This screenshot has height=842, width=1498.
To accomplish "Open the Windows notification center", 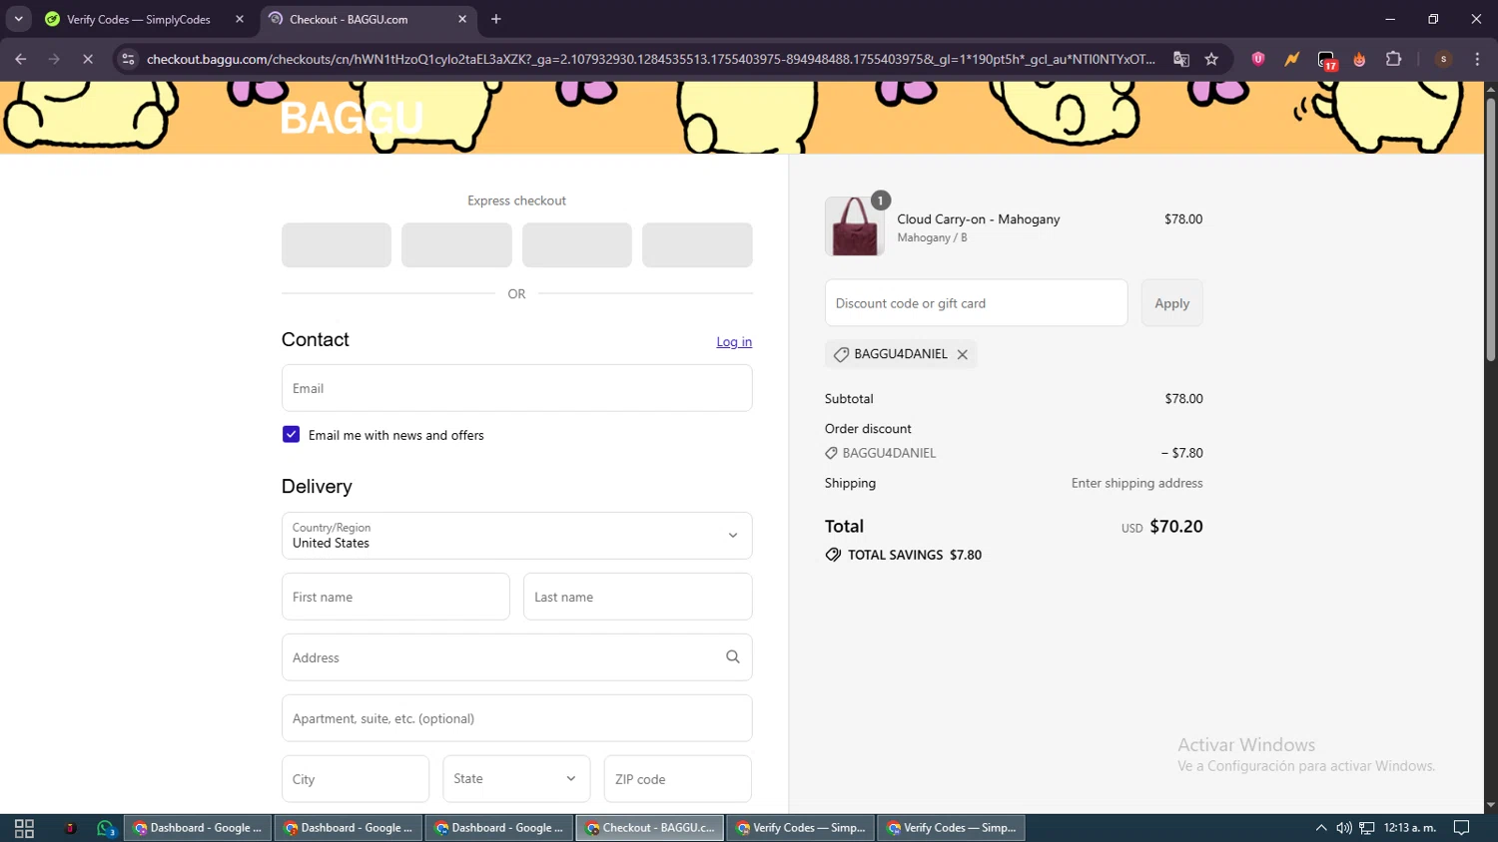I will [x=1462, y=828].
